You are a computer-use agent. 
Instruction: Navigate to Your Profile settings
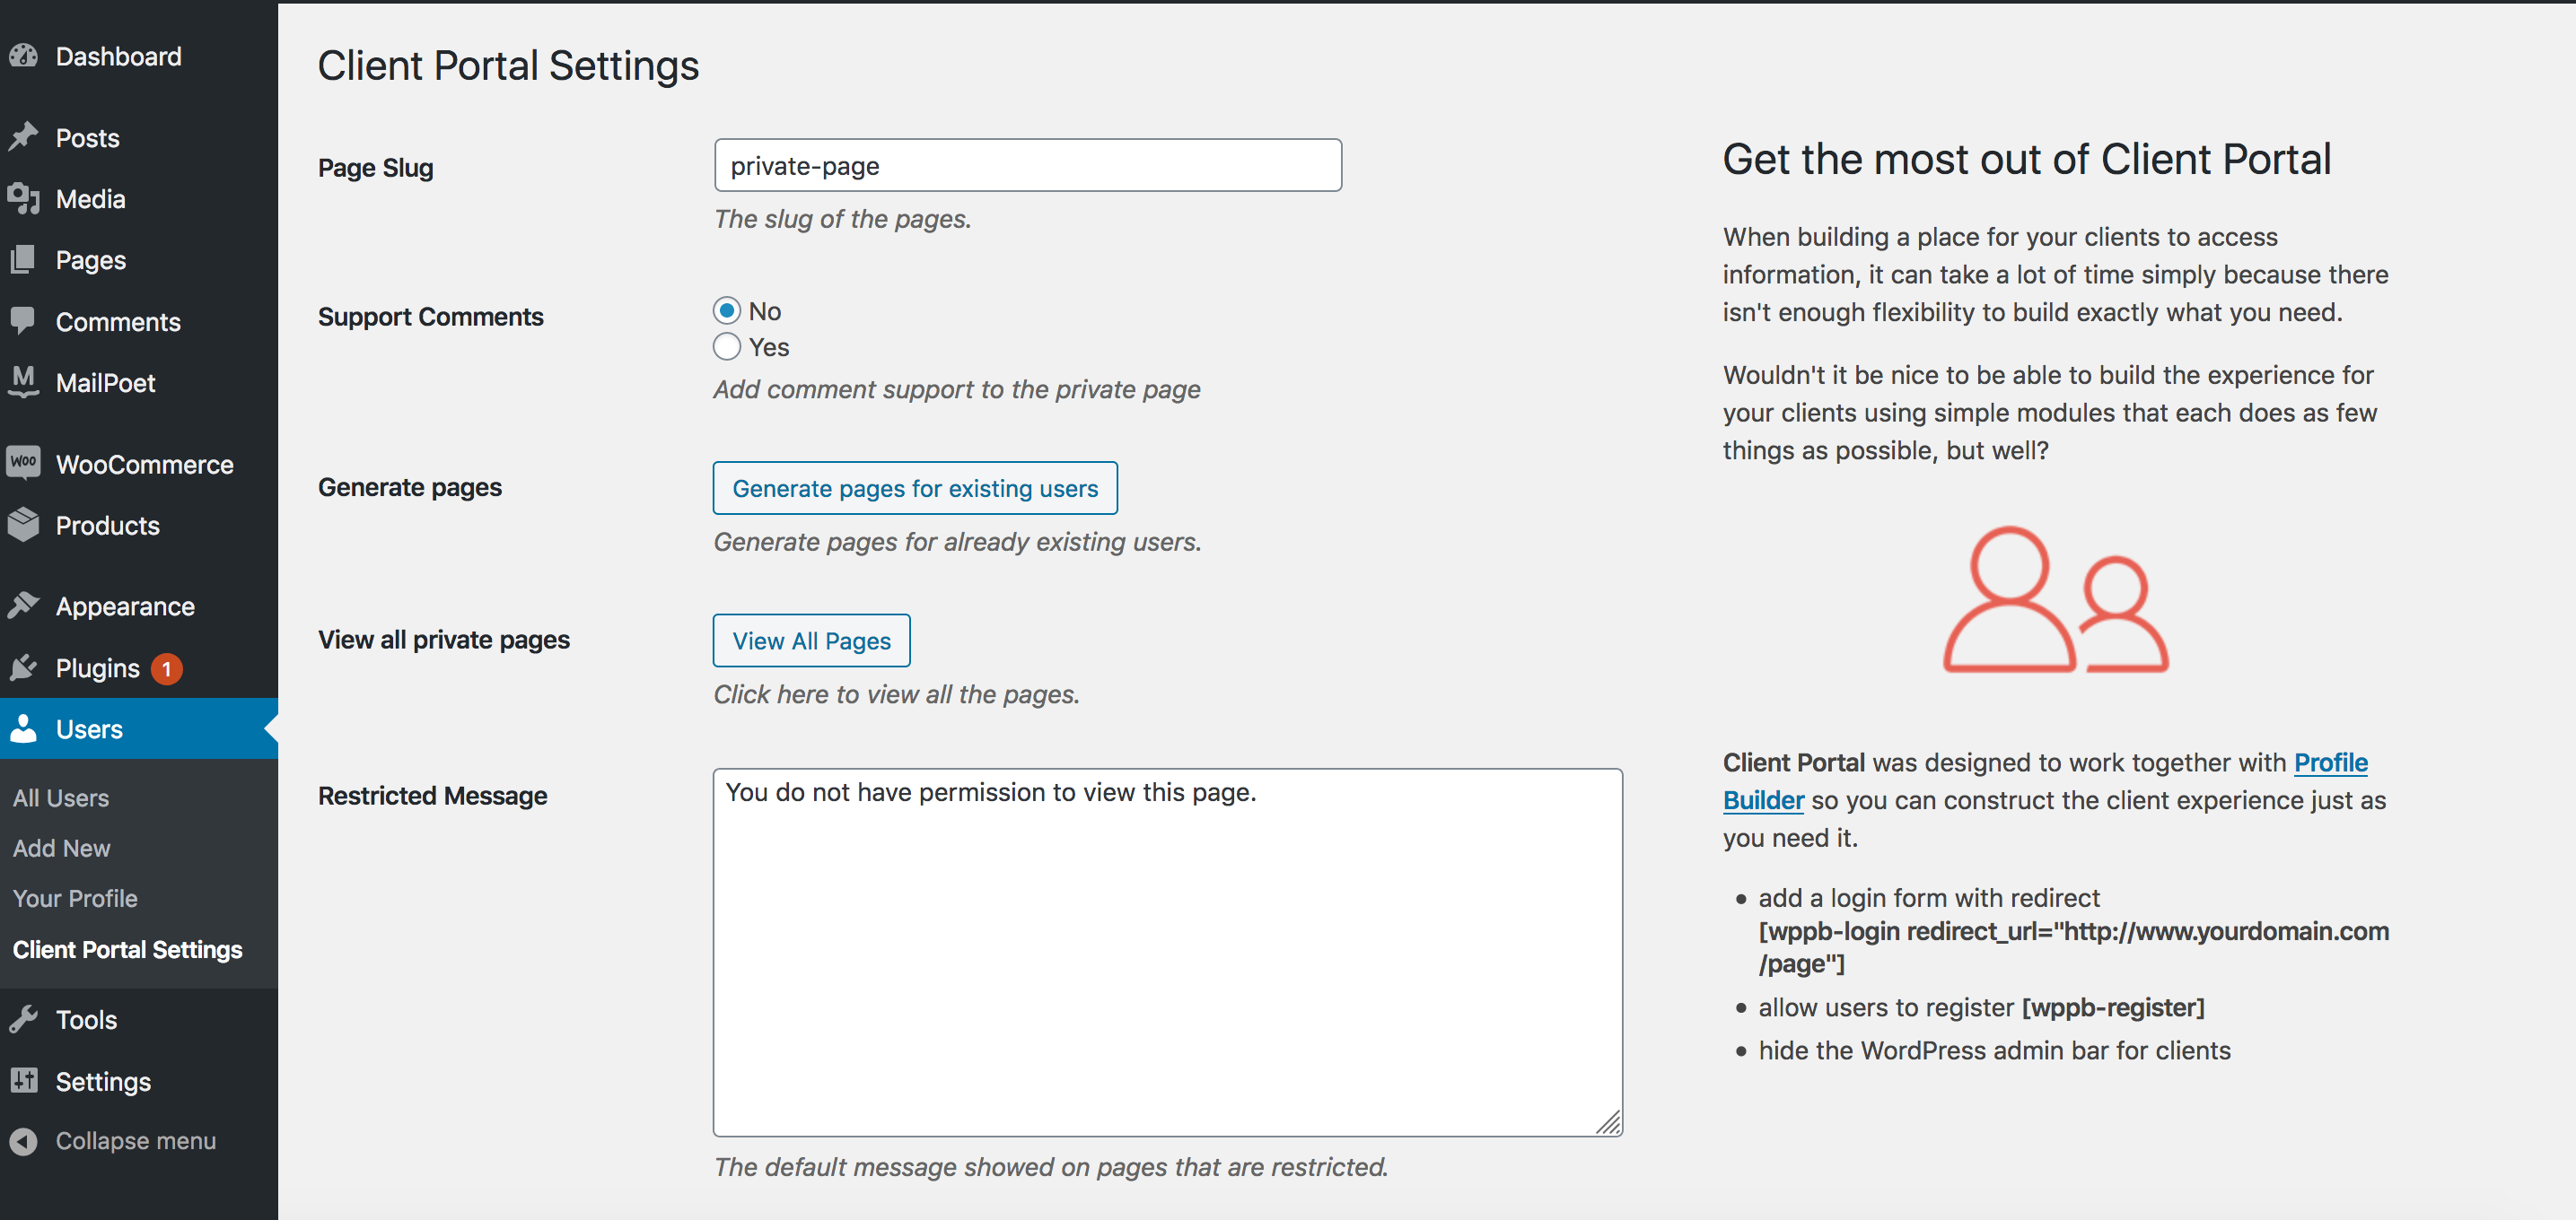(74, 898)
